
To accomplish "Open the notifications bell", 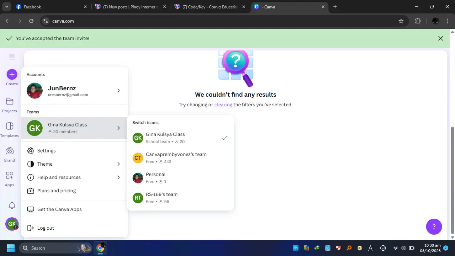I will tap(12, 206).
